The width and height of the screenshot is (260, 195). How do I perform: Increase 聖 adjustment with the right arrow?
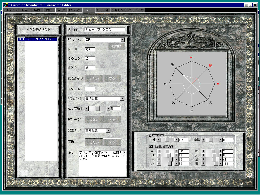[x=221, y=164]
